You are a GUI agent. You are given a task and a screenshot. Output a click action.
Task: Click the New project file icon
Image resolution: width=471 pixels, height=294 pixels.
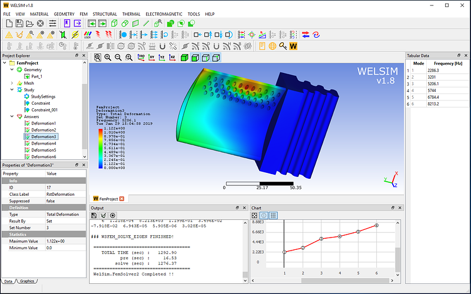click(9, 24)
